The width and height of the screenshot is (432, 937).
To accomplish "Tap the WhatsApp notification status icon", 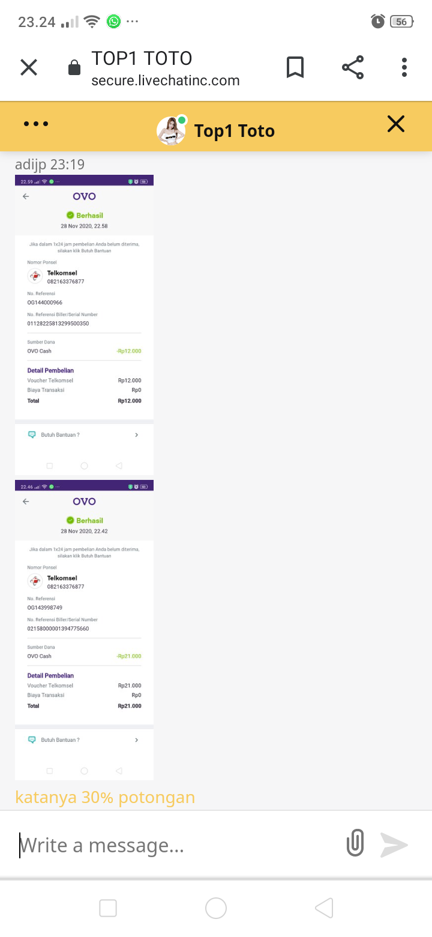I will coord(113,22).
